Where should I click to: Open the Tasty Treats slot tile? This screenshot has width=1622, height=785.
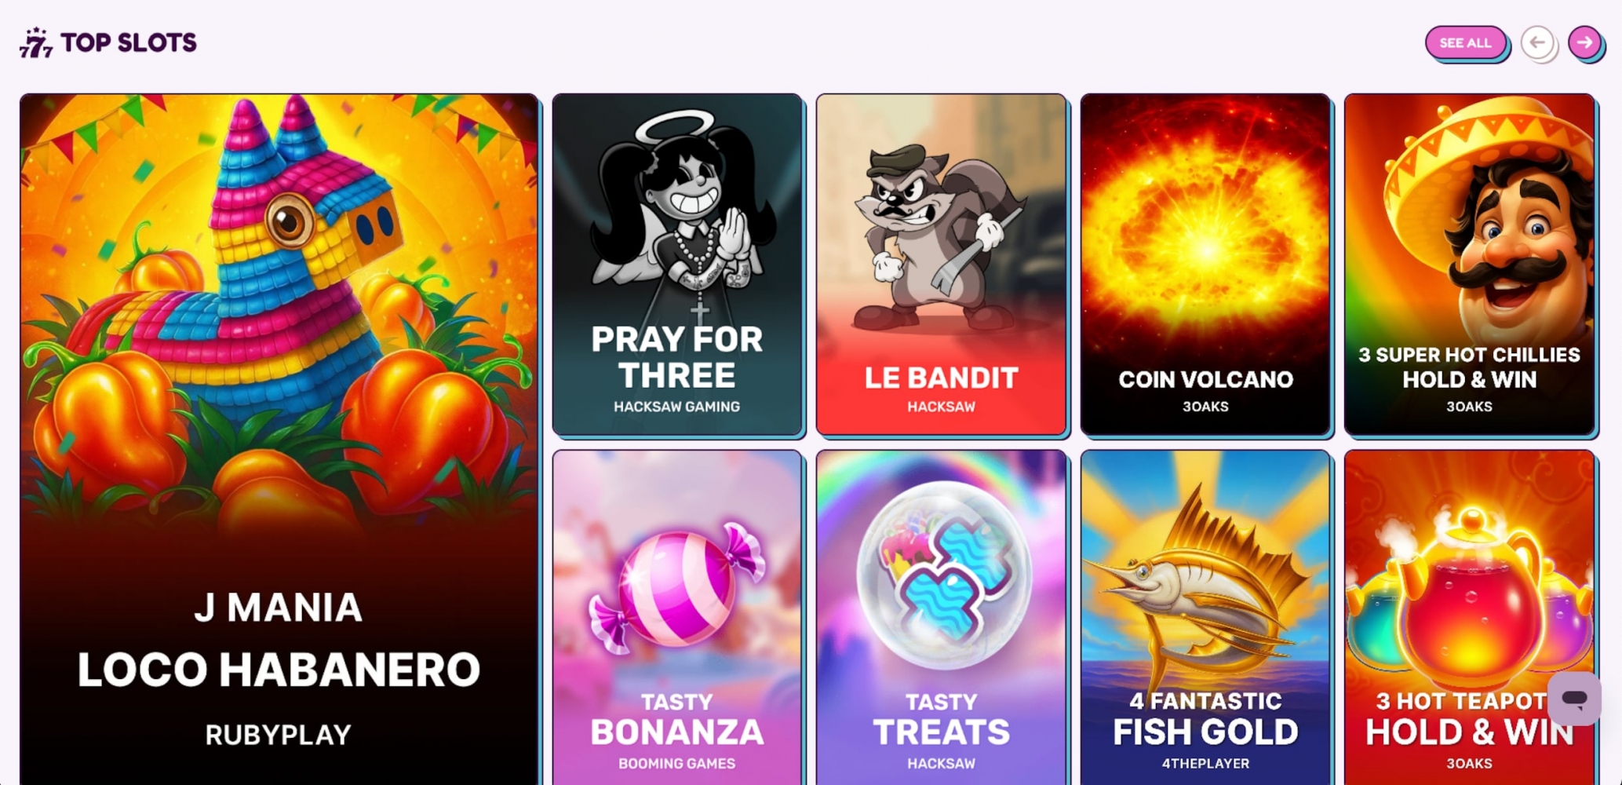pos(941,618)
